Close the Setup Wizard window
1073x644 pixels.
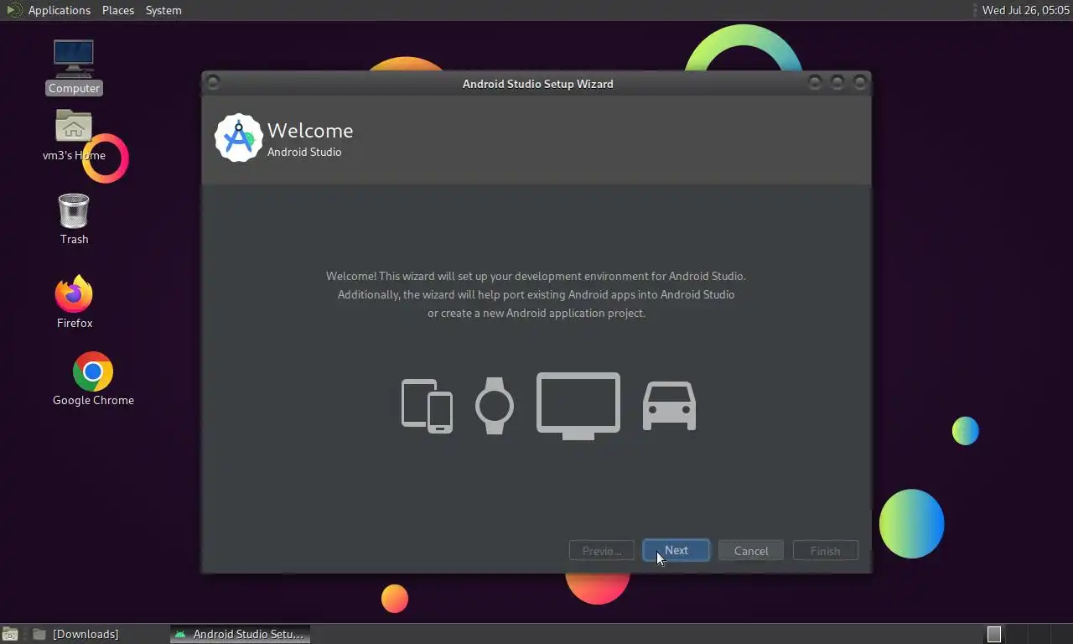coord(859,82)
